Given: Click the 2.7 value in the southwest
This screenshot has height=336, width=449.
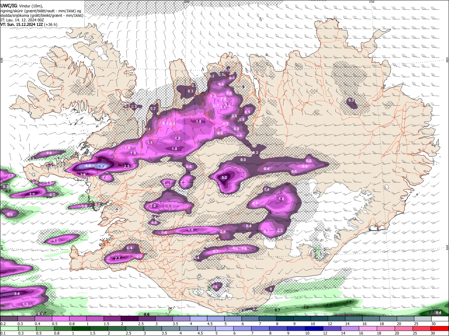Looking at the screenshot, I should [118, 258].
